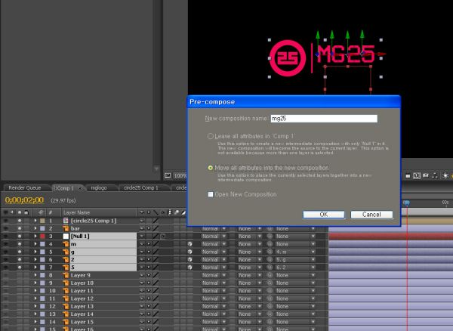
Task: Click the pink circle 25 logo in the viewer
Action: tap(288, 58)
